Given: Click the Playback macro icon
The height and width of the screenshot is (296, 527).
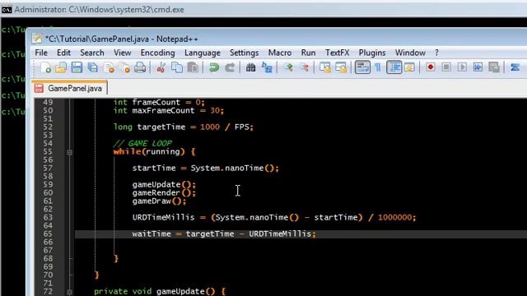Looking at the screenshot, I should pyautogui.click(x=462, y=67).
